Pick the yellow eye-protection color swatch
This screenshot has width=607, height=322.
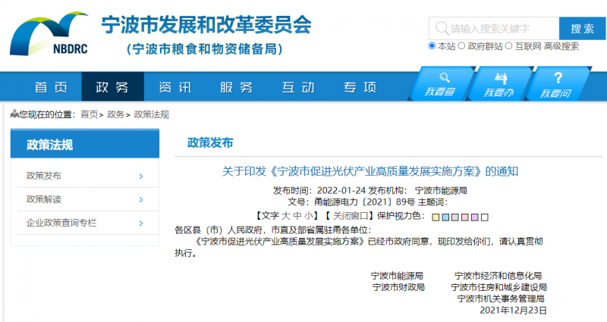pos(436,217)
